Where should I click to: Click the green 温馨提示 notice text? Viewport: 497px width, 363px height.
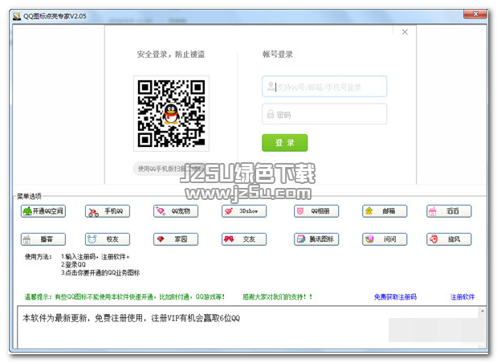pyautogui.click(x=124, y=297)
